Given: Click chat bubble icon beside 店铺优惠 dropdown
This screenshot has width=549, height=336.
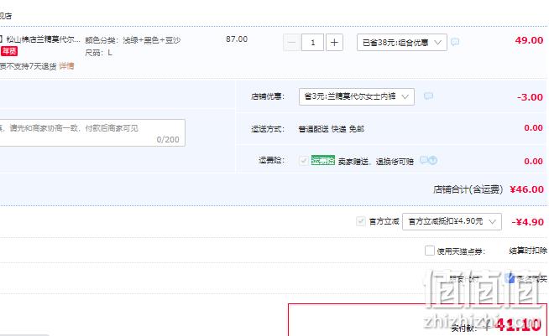Looking at the screenshot, I should click(x=428, y=96).
